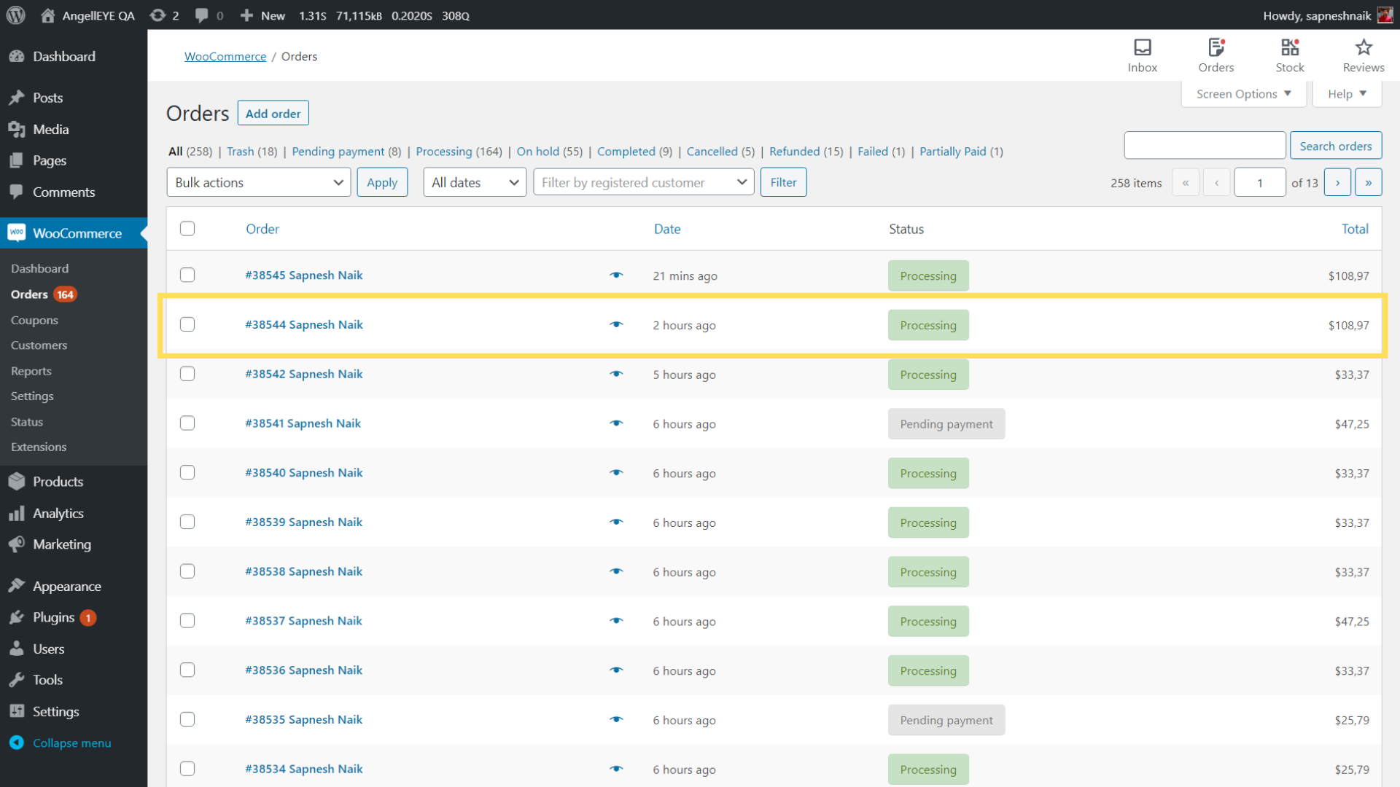Toggle the select-all orders checkbox in header
The image size is (1400, 787).
click(x=187, y=229)
